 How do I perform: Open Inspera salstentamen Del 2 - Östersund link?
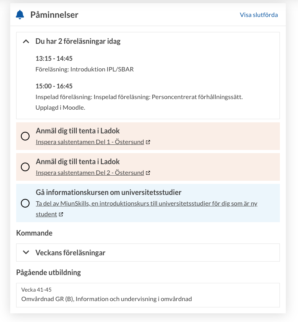tap(90, 173)
